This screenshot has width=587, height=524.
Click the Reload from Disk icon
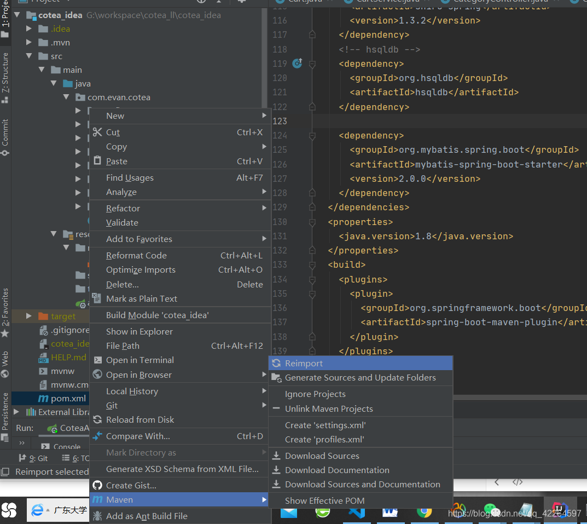(97, 420)
